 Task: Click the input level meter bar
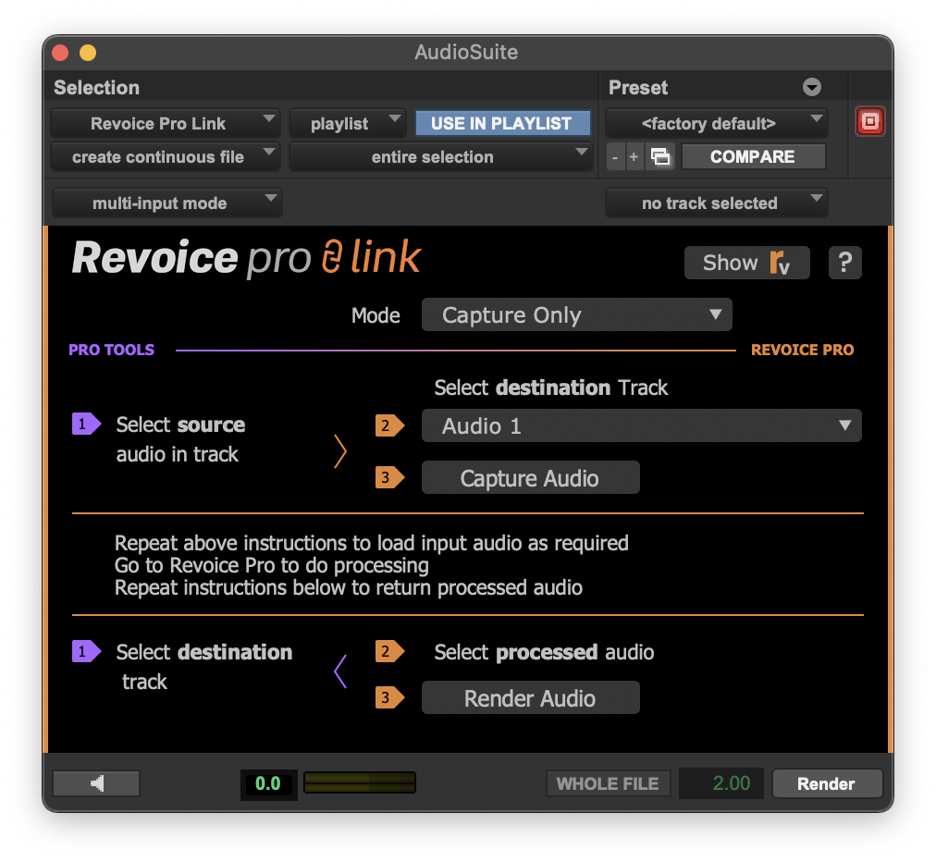pos(359,783)
